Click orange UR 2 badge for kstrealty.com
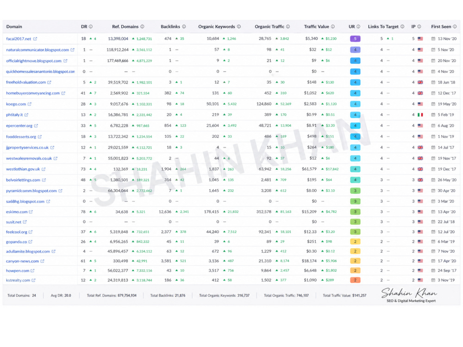The image size is (463, 347). point(355,280)
